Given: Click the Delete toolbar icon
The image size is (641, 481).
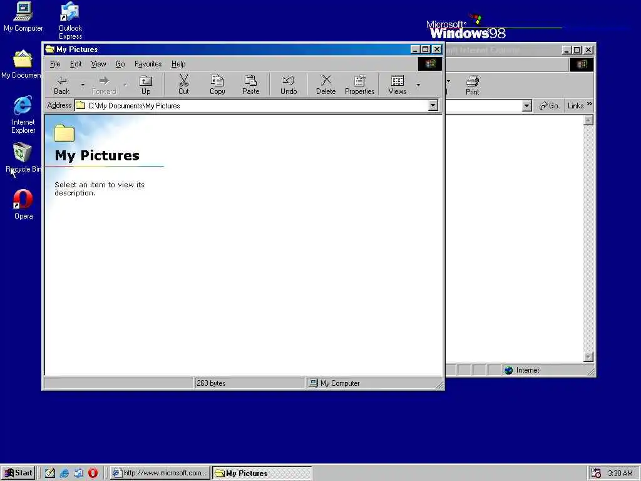Looking at the screenshot, I should 326,81.
